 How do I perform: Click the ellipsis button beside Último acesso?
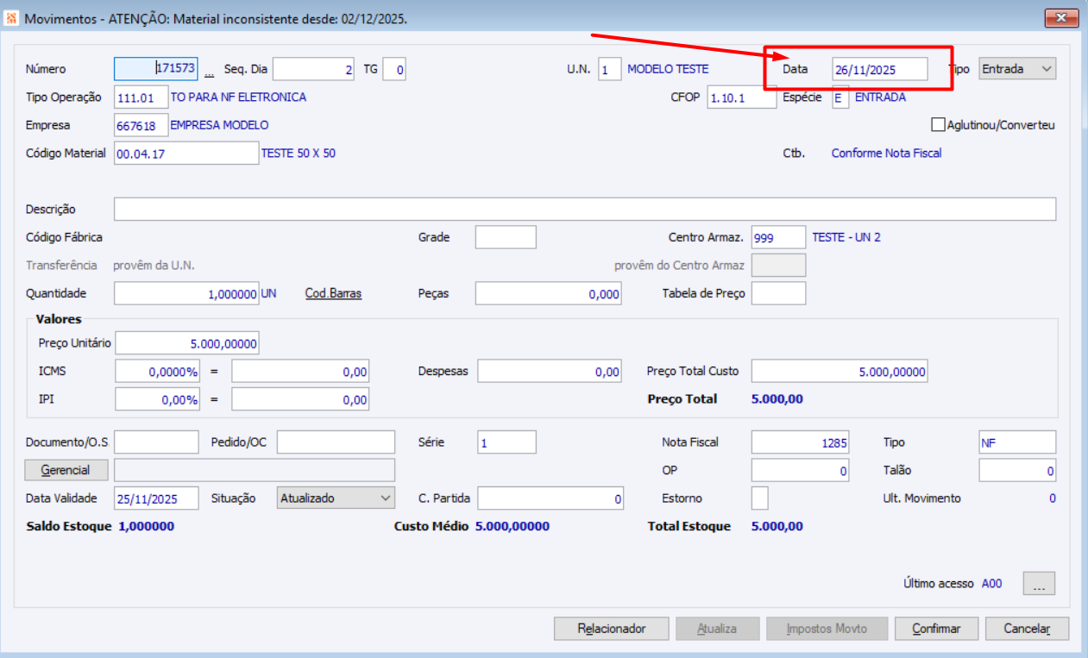(1039, 584)
